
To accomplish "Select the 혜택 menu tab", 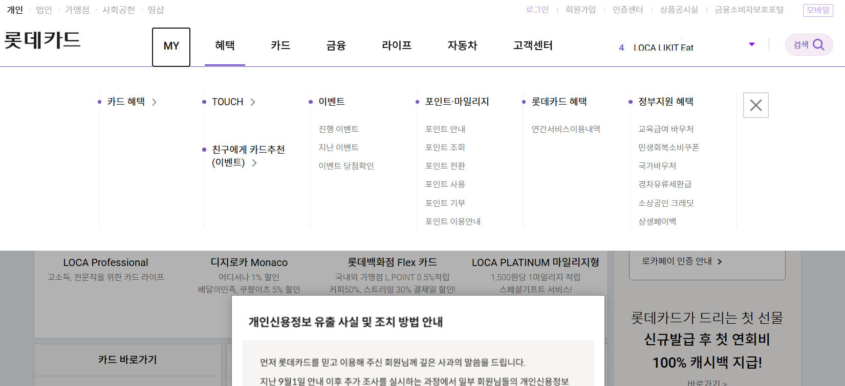I will coord(225,46).
